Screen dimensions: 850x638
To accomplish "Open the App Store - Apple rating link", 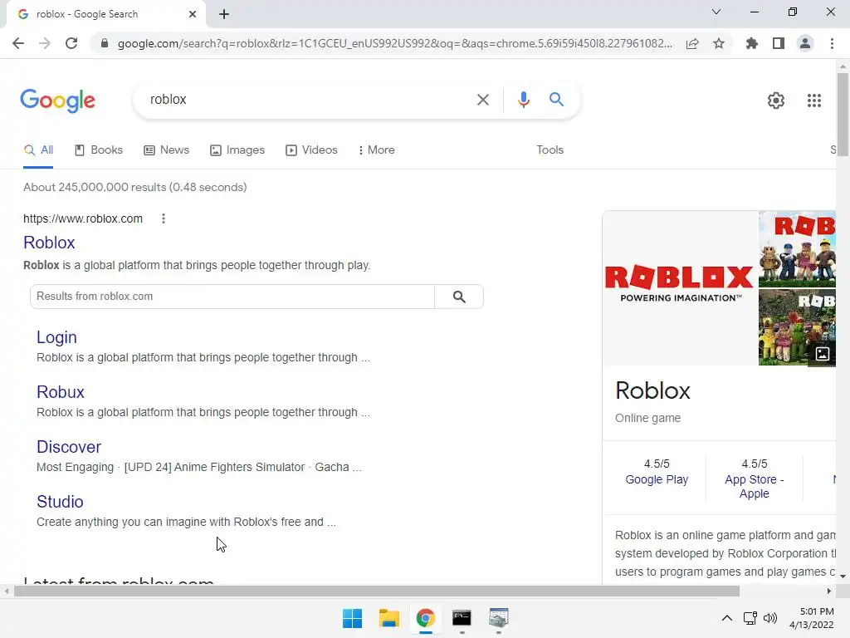I will [x=754, y=487].
